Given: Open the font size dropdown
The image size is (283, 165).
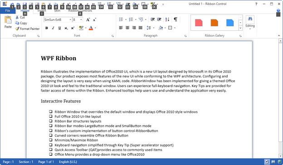Looking at the screenshot, I should (x=78, y=19).
